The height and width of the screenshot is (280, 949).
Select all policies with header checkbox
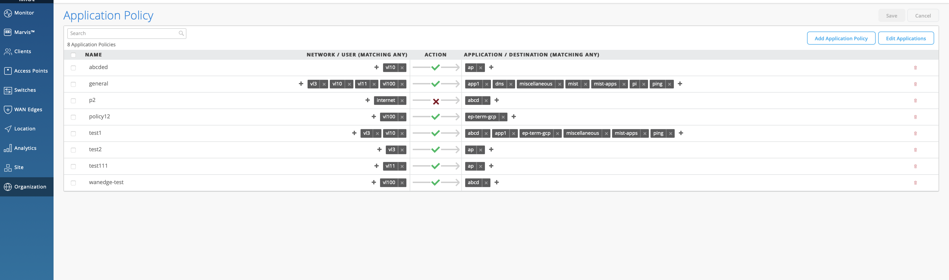point(73,55)
